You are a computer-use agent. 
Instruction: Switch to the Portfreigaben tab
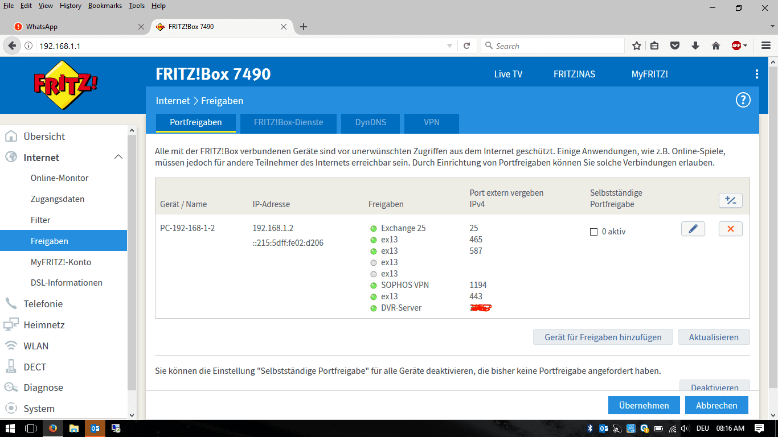195,122
